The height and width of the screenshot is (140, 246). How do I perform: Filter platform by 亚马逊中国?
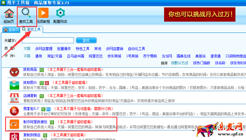[75, 56]
